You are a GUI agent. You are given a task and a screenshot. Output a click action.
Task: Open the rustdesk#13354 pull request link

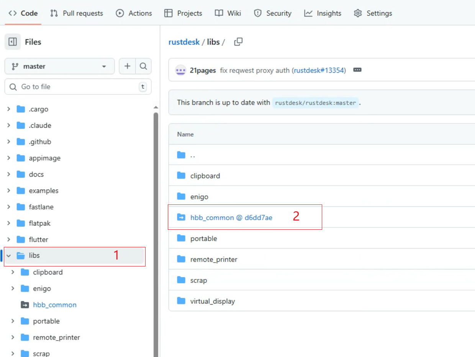click(319, 70)
